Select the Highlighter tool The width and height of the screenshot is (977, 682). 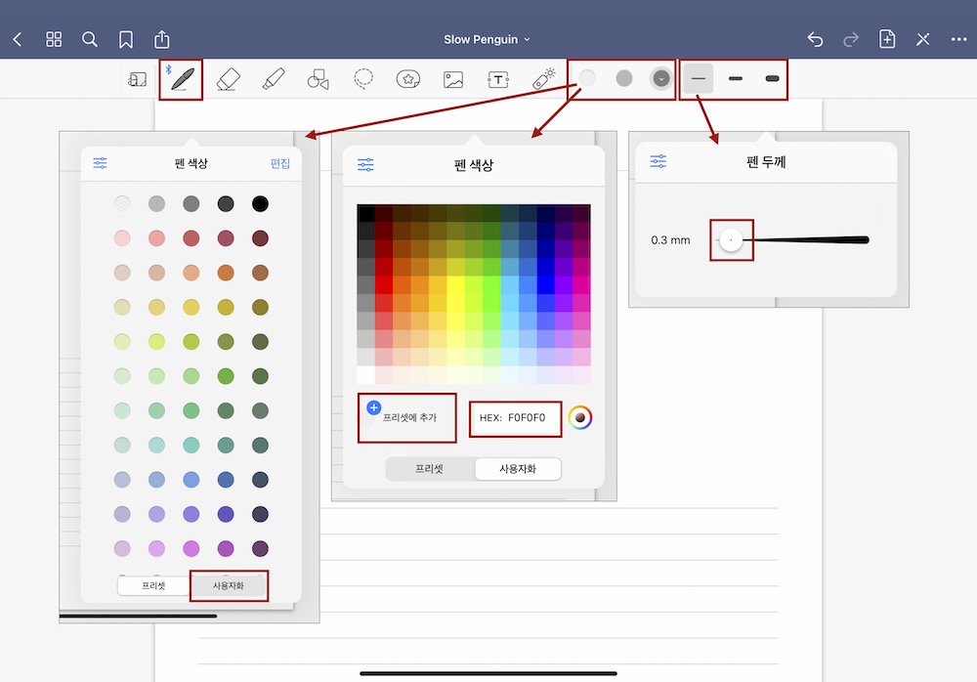coord(274,79)
